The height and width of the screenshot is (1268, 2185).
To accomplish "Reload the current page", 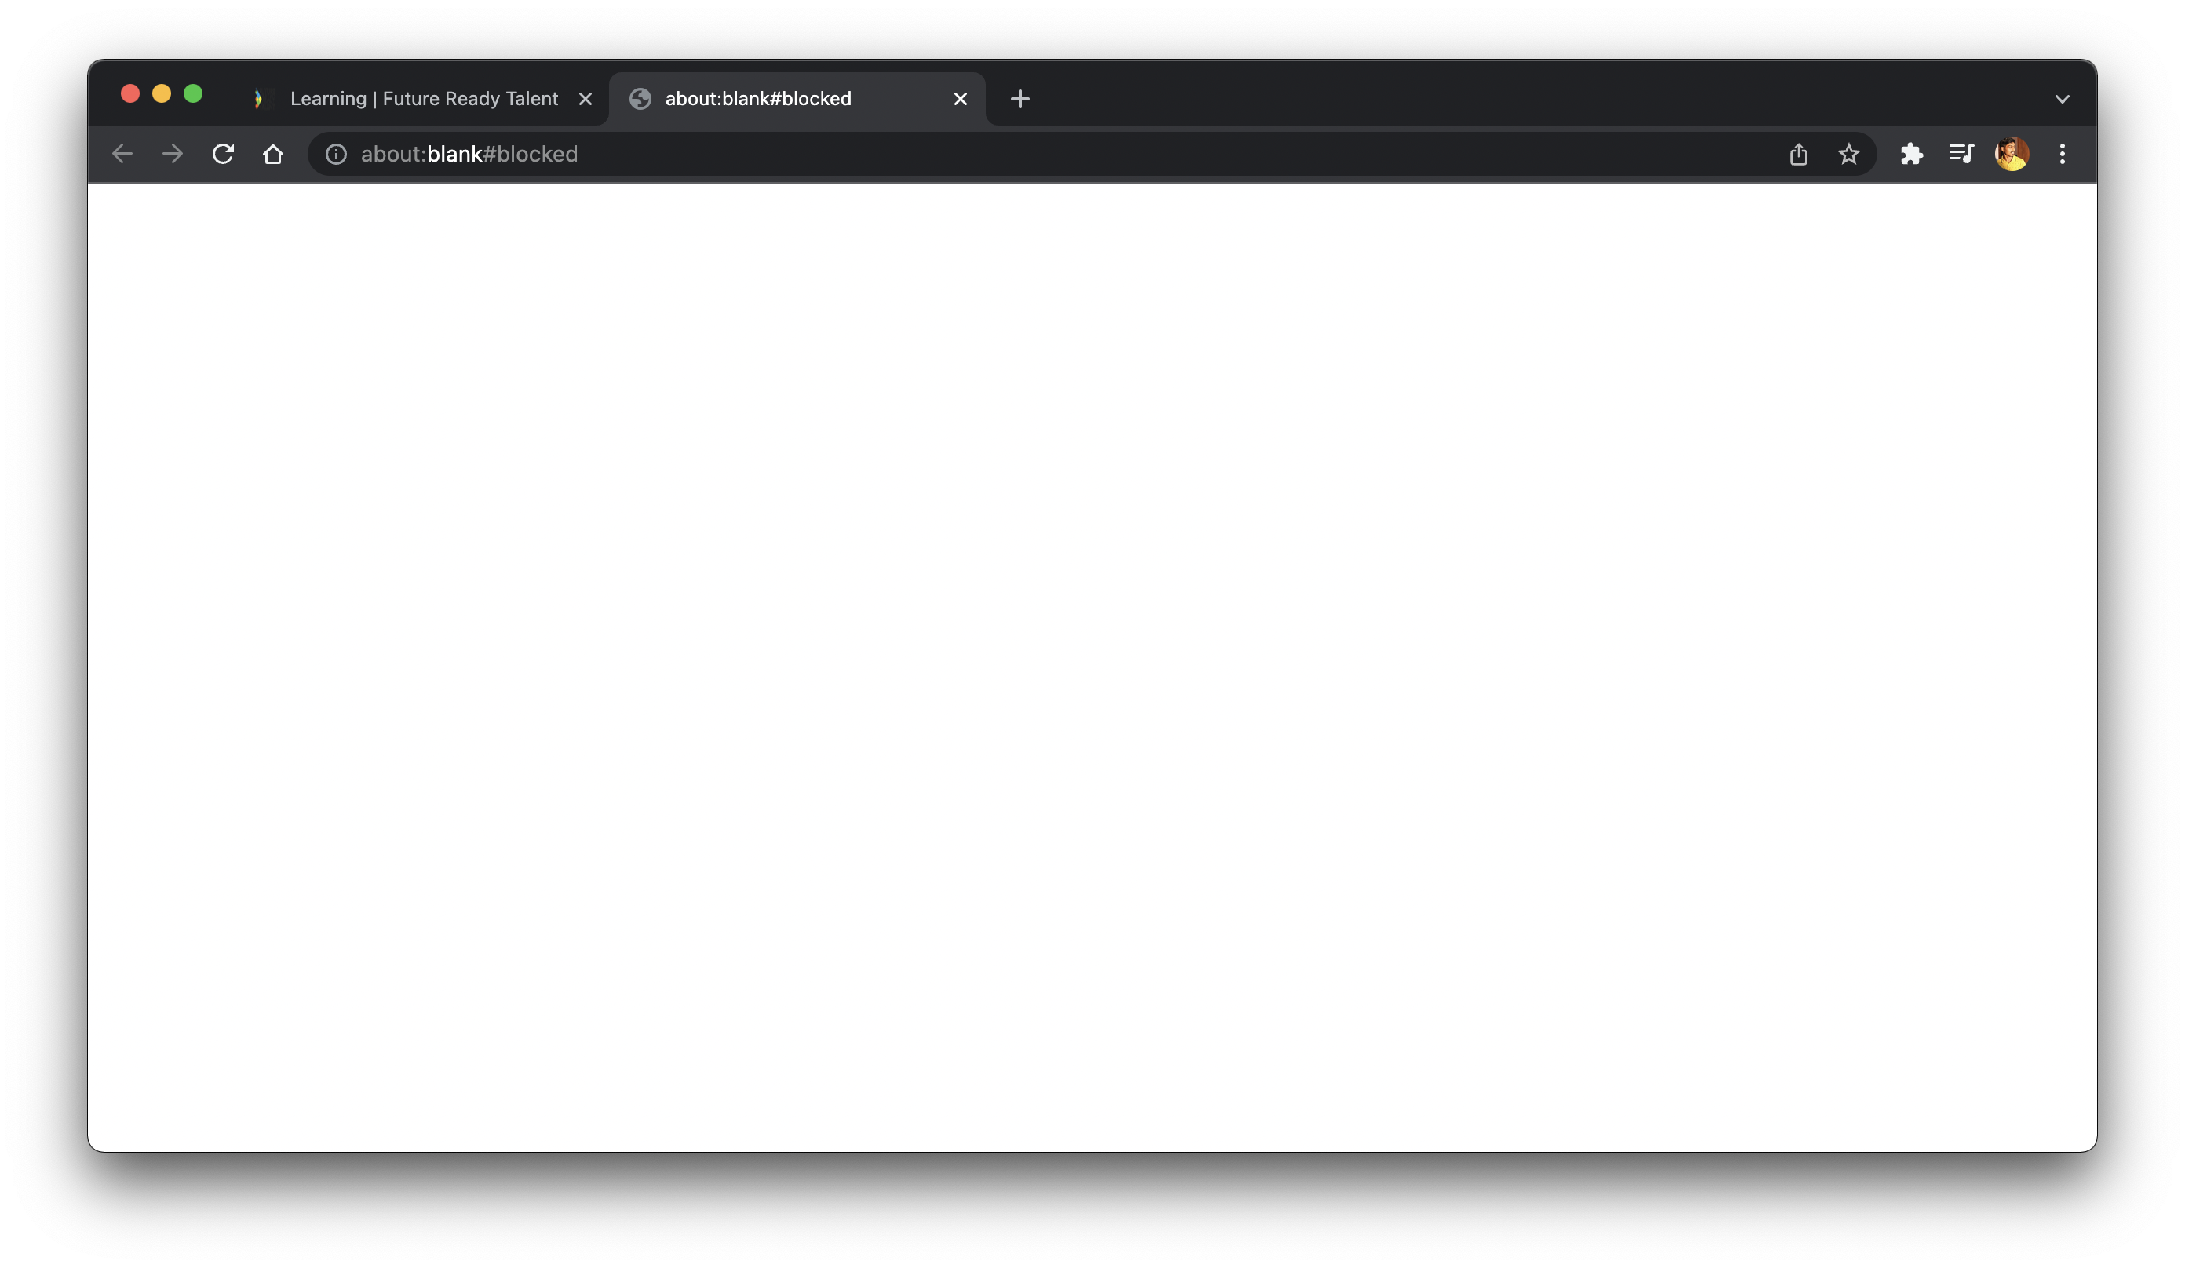I will point(223,155).
